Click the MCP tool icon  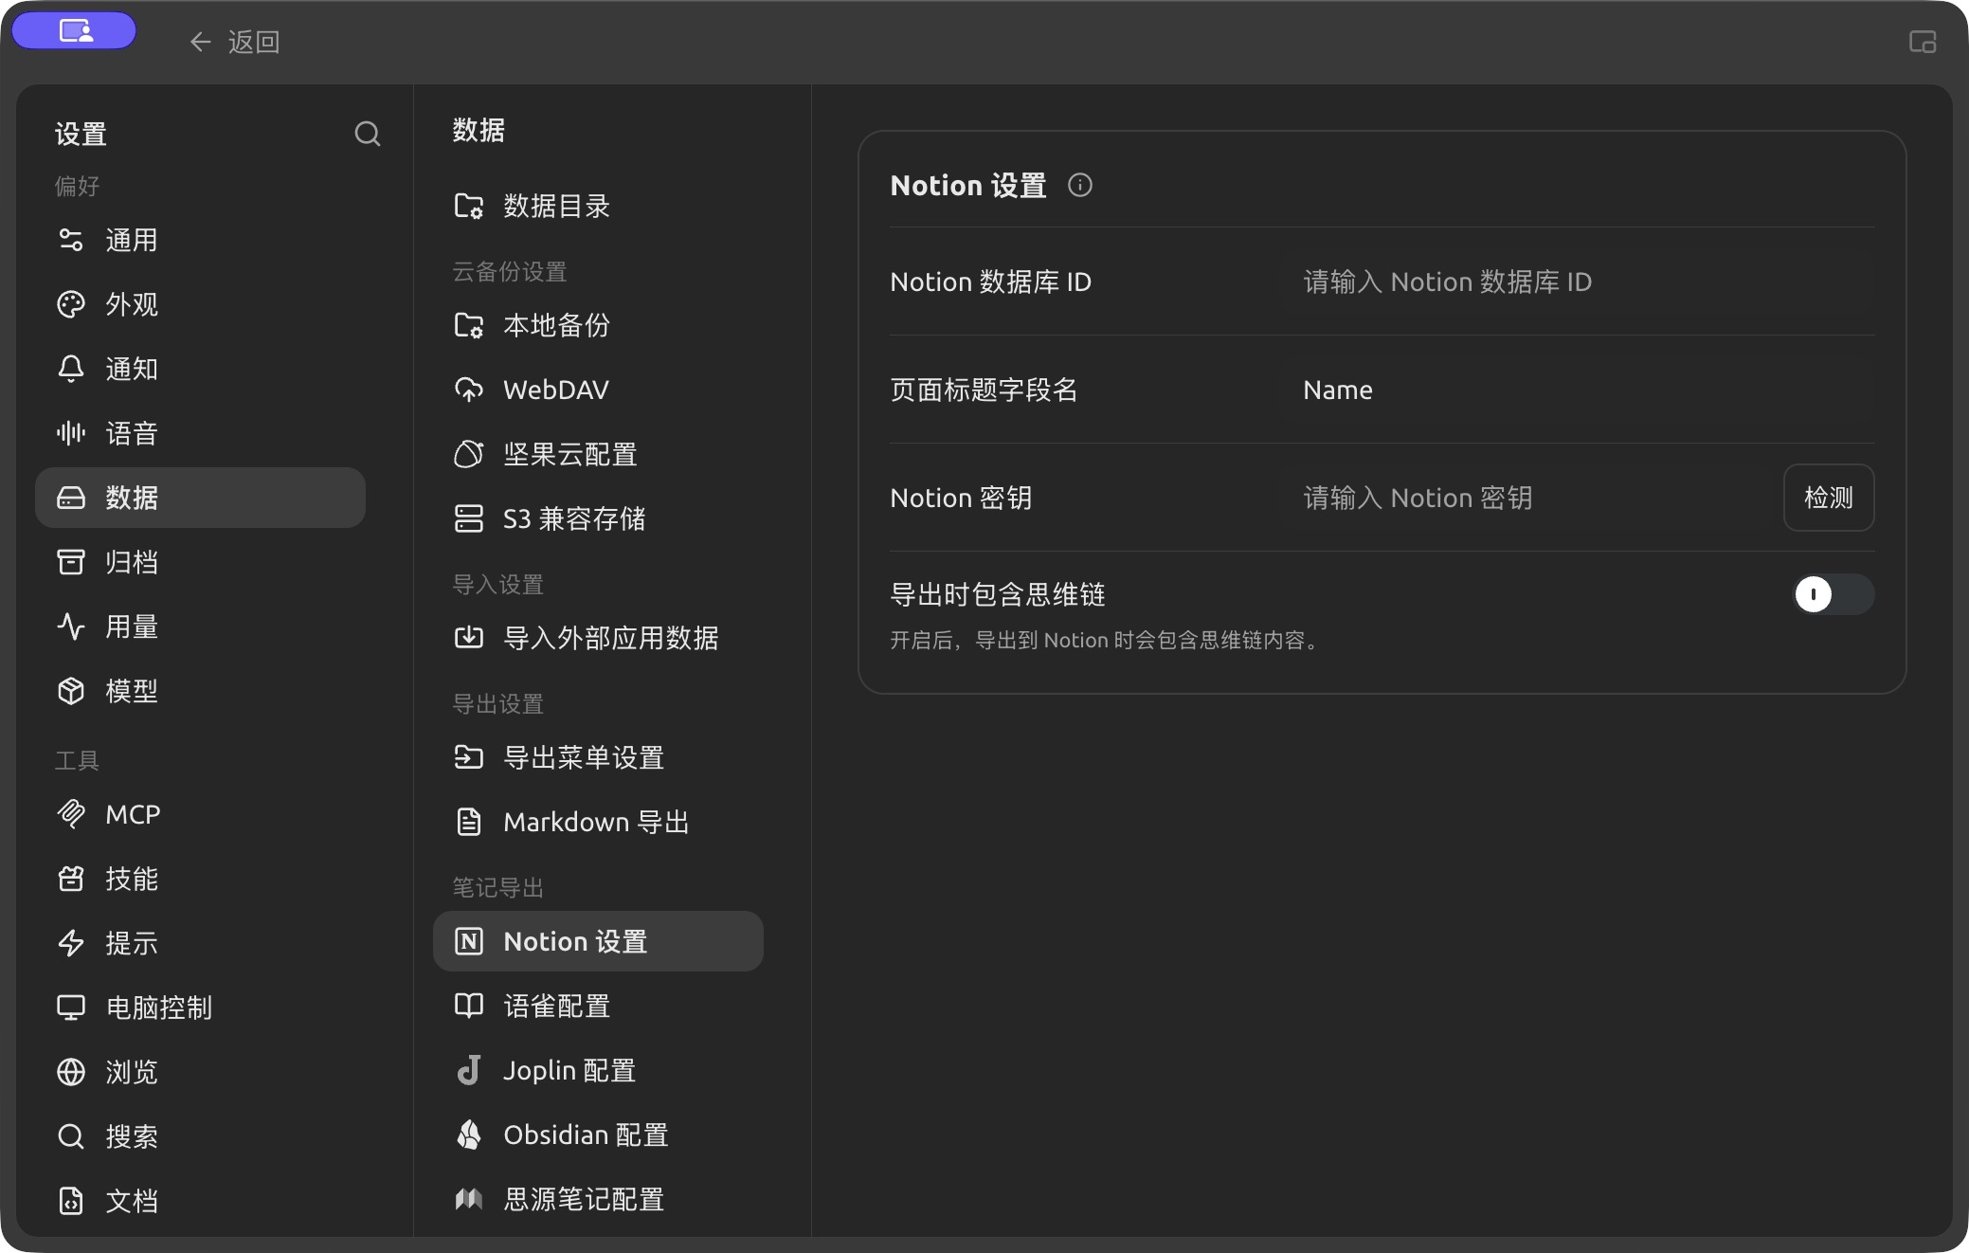click(71, 814)
